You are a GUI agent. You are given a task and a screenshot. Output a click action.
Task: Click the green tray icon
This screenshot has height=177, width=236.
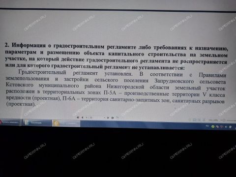coord(213,126)
